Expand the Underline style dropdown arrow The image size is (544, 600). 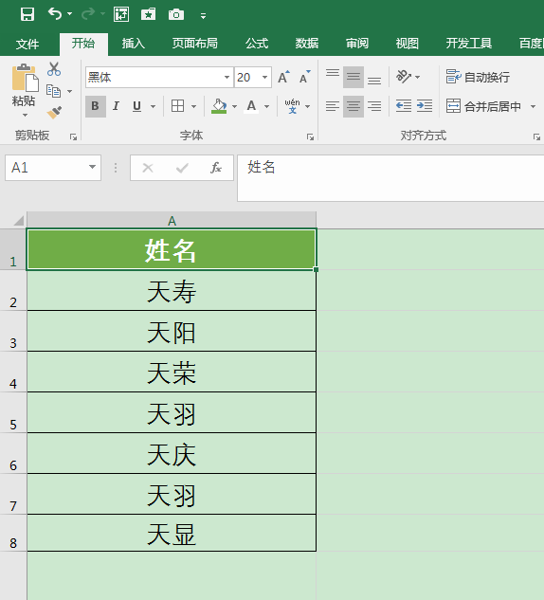point(153,106)
